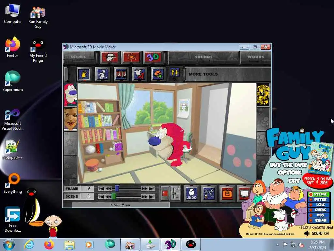Open Internet Explorer from the taskbar
This screenshot has height=251, width=334.
(29, 244)
